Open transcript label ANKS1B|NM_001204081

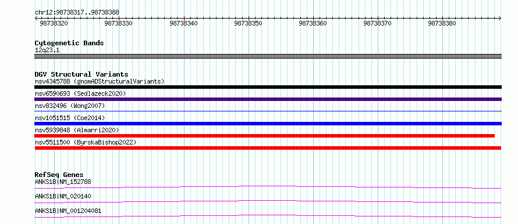(68, 211)
